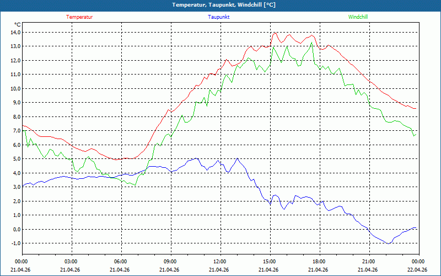The height and width of the screenshot is (276, 441).
Task: Click the '15:00' time label
Action: [268, 262]
